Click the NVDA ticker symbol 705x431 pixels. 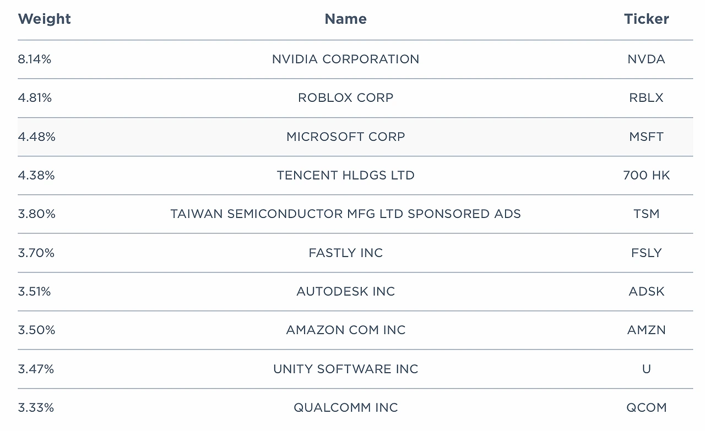(646, 59)
